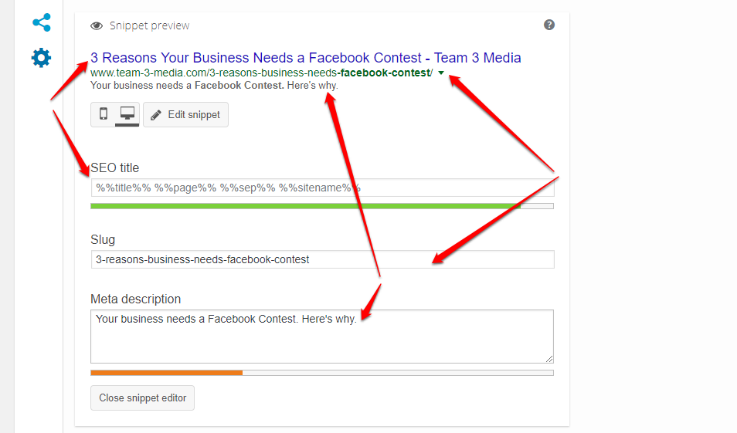This screenshot has width=737, height=433.
Task: Click the Close snippet editor button
Action: click(x=142, y=397)
